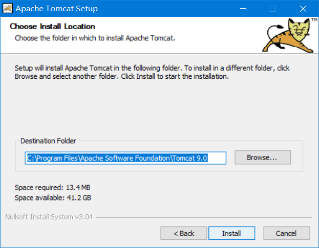Click the Nullsoft Install System v3.04 text
This screenshot has height=248, width=319.
point(49,217)
